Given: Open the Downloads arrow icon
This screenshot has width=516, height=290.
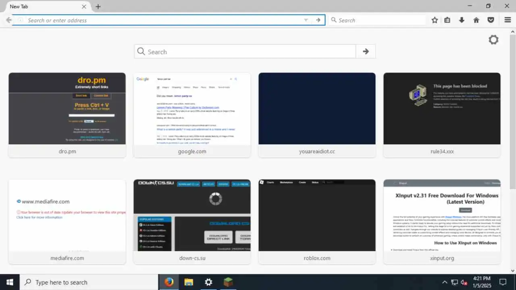Looking at the screenshot, I should (462, 20).
